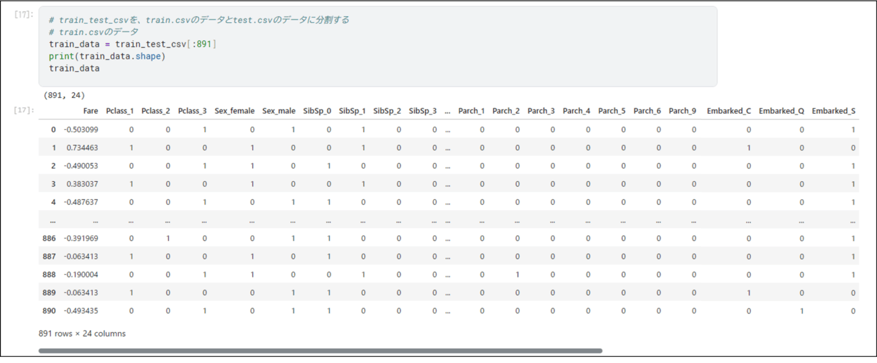This screenshot has width=877, height=363.
Task: Click the Sex_female column header
Action: click(x=234, y=111)
